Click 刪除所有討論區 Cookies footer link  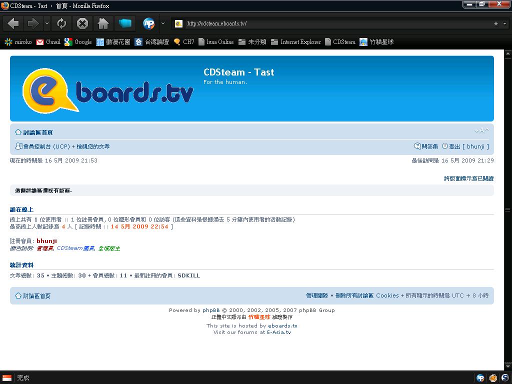[x=367, y=295]
